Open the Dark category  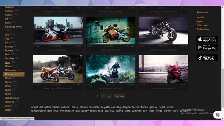7,43
